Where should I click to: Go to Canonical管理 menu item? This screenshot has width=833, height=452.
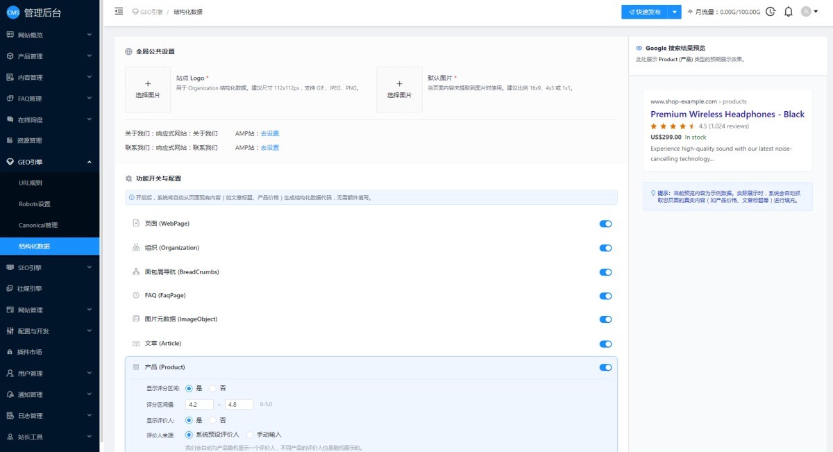pyautogui.click(x=38, y=225)
